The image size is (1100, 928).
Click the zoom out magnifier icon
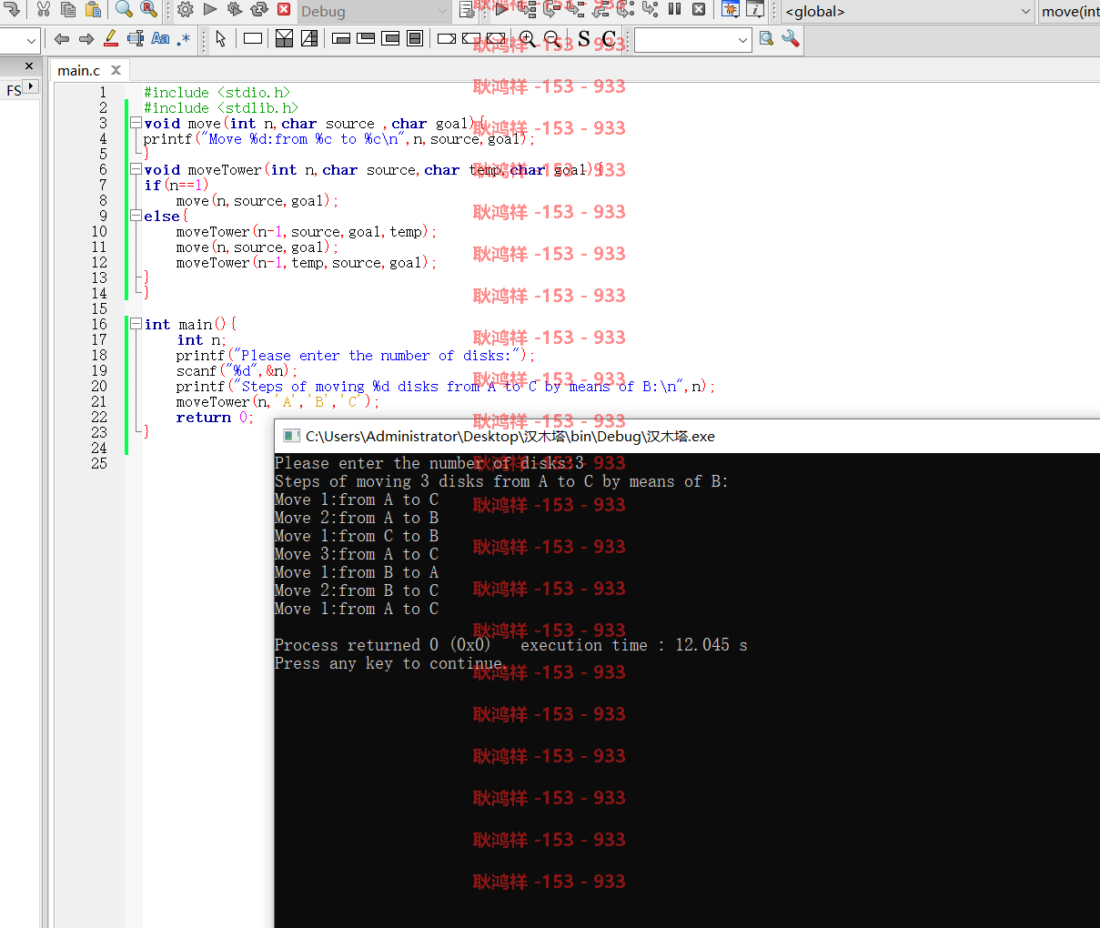551,39
